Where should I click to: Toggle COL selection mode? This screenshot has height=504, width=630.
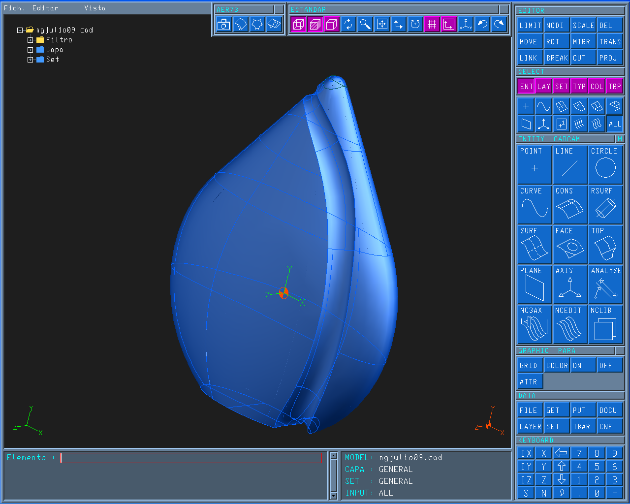coord(597,86)
